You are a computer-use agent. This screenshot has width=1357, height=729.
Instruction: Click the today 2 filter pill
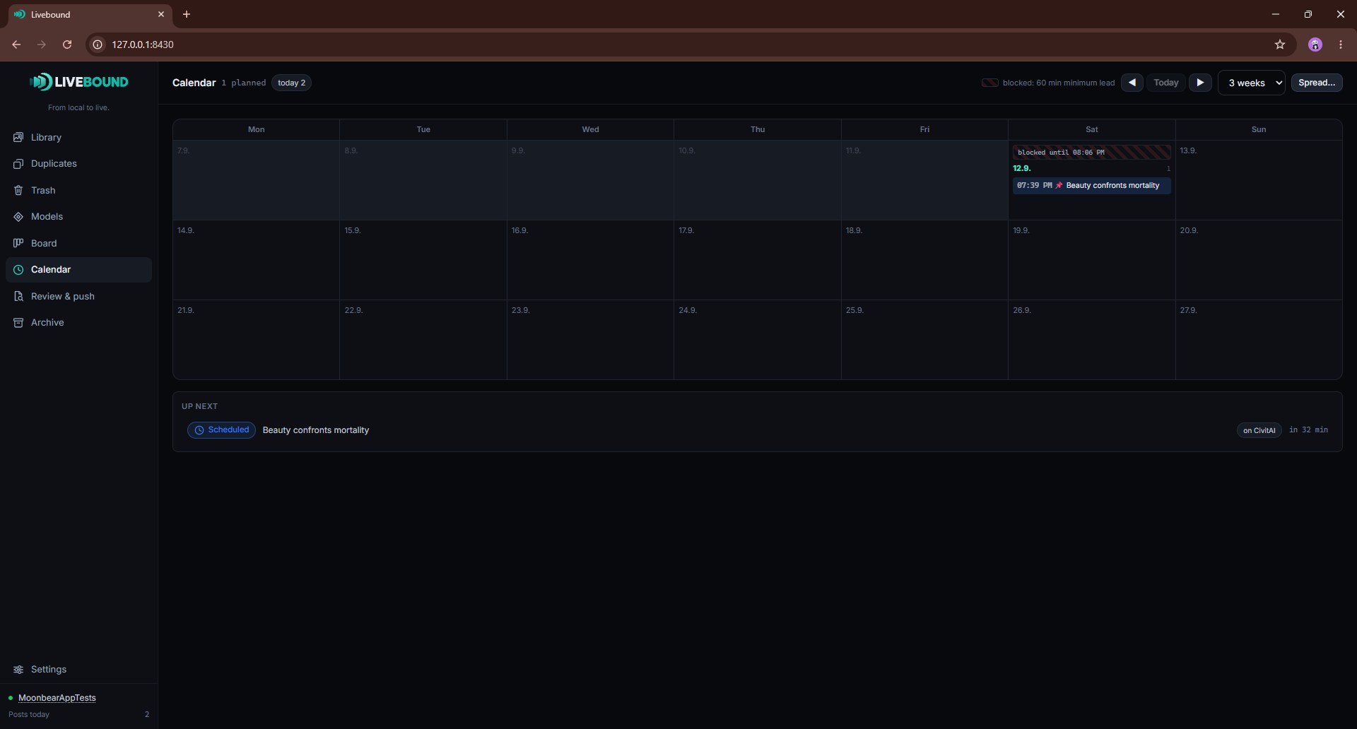[292, 83]
